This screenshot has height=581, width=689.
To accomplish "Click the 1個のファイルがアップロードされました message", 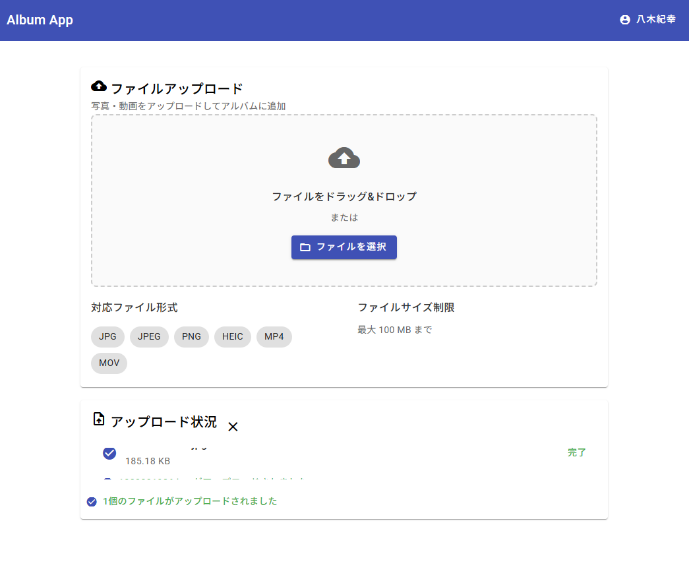I will click(190, 501).
